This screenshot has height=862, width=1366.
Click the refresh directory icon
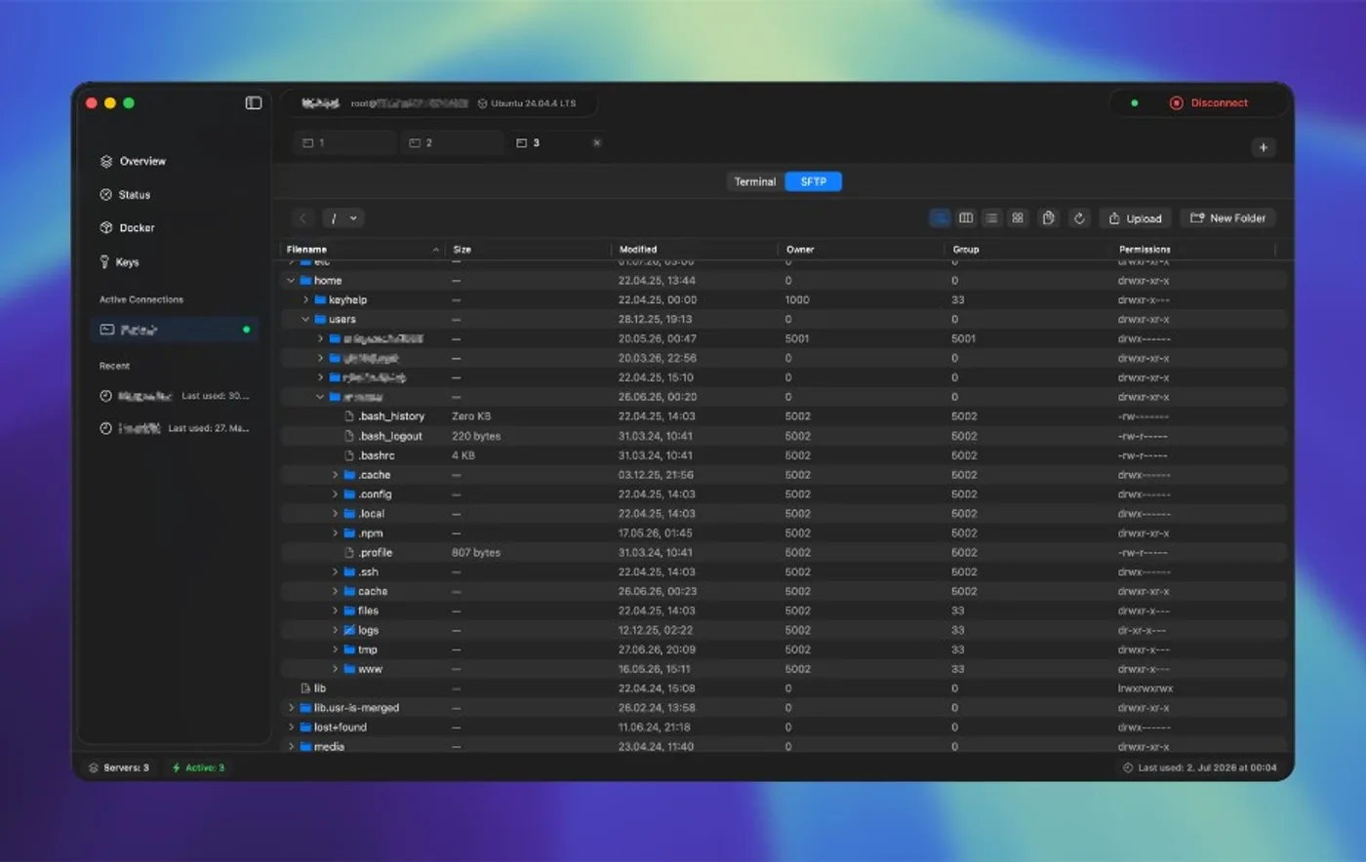point(1079,218)
